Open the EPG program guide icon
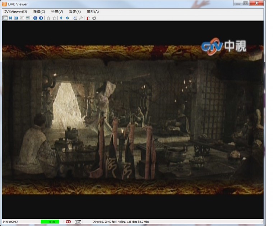This screenshot has height=226, width=273. pyautogui.click(x=28, y=18)
